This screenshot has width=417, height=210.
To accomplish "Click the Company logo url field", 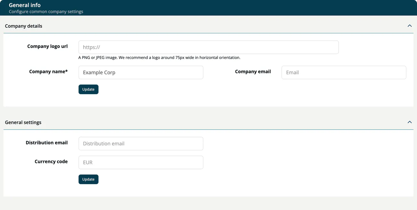I will click(x=208, y=47).
